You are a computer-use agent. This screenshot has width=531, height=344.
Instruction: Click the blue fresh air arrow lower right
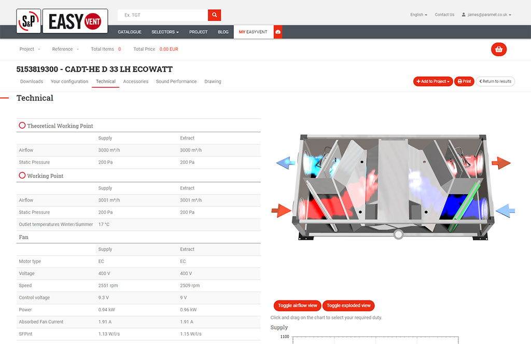click(505, 211)
